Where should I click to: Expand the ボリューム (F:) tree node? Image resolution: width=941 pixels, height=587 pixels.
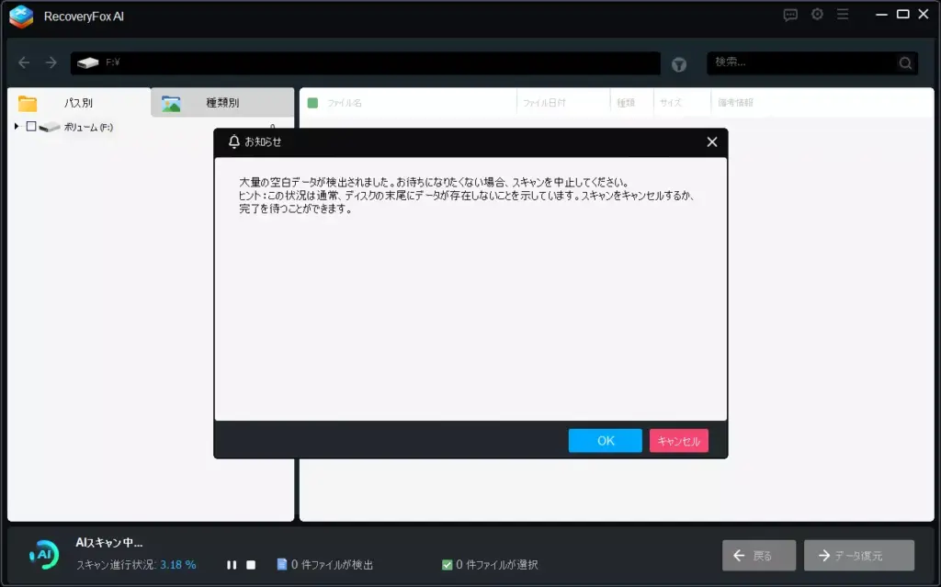click(17, 127)
